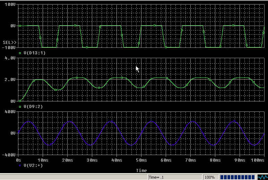The height and width of the screenshot is (180, 268).
Task: Select the V(V2:+) trace name label
Action: 33,165
